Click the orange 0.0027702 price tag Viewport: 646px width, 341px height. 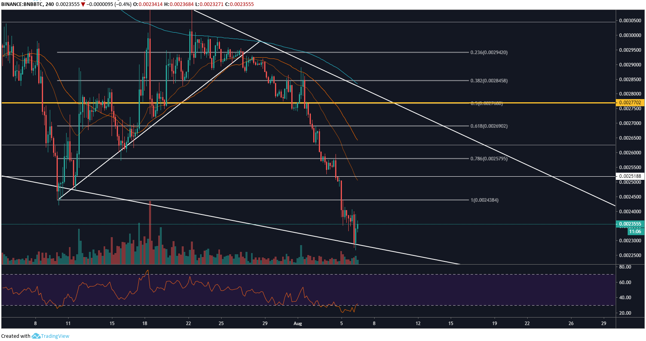tap(630, 103)
